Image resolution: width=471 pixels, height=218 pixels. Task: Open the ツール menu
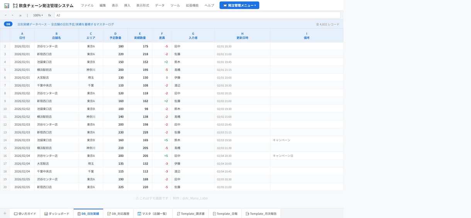point(175,5)
